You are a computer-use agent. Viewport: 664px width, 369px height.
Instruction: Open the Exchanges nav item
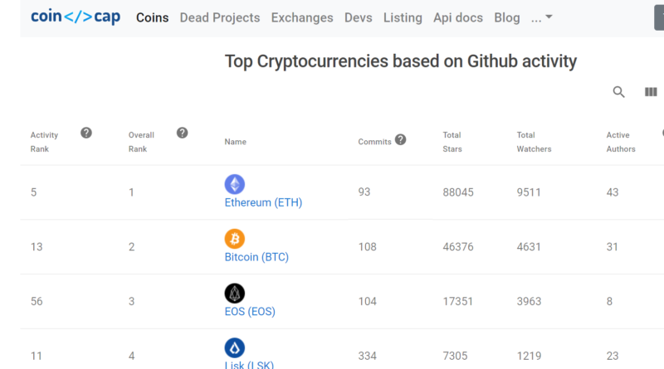302,17
